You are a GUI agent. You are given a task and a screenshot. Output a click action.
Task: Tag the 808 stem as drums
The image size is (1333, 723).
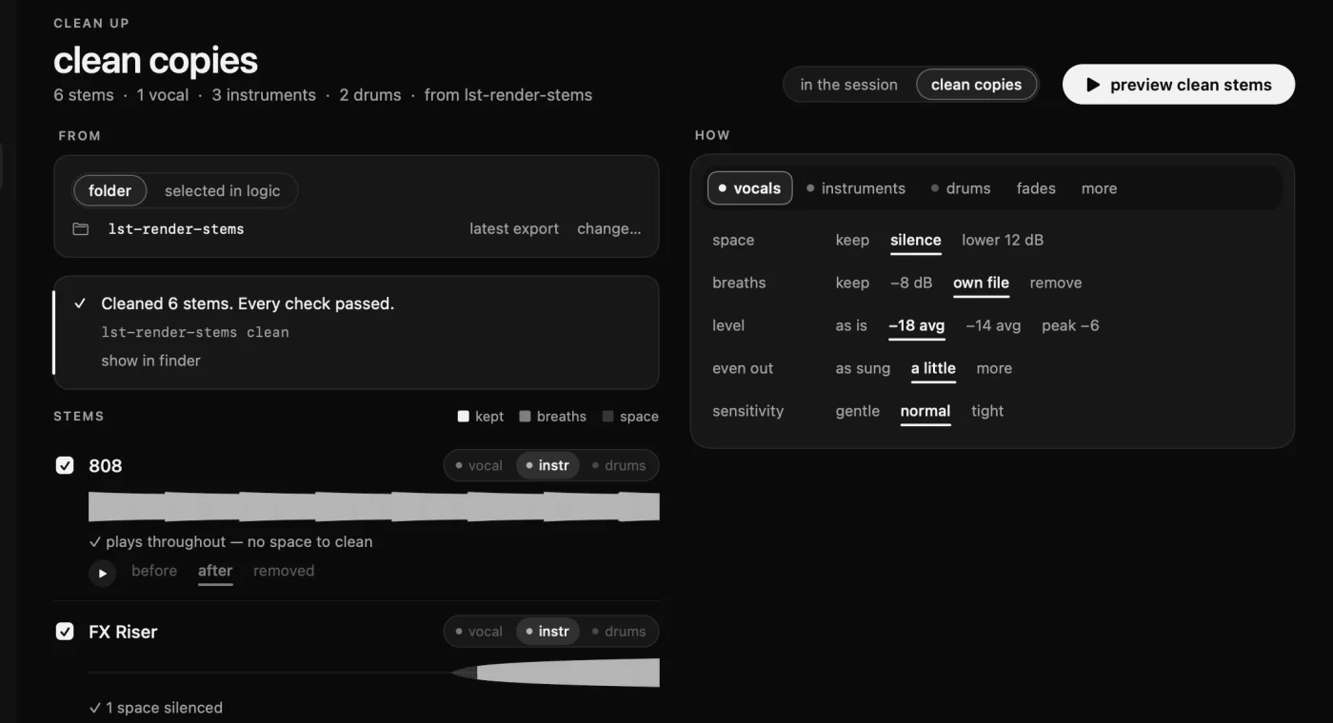click(x=617, y=465)
